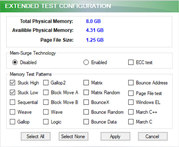
Task: Check the Block Move A option
Action: [46, 92]
